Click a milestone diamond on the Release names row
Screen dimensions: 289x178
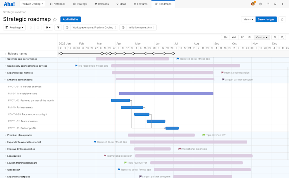click(61, 53)
